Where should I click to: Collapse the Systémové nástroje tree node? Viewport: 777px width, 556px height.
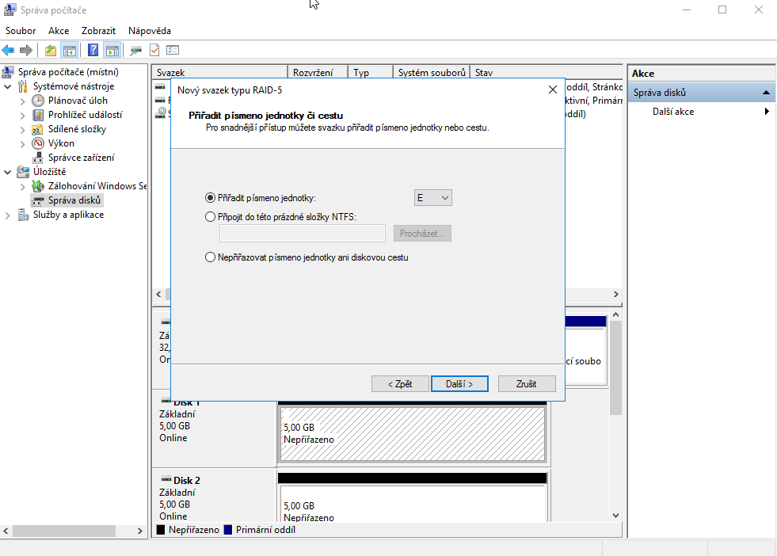(x=9, y=86)
